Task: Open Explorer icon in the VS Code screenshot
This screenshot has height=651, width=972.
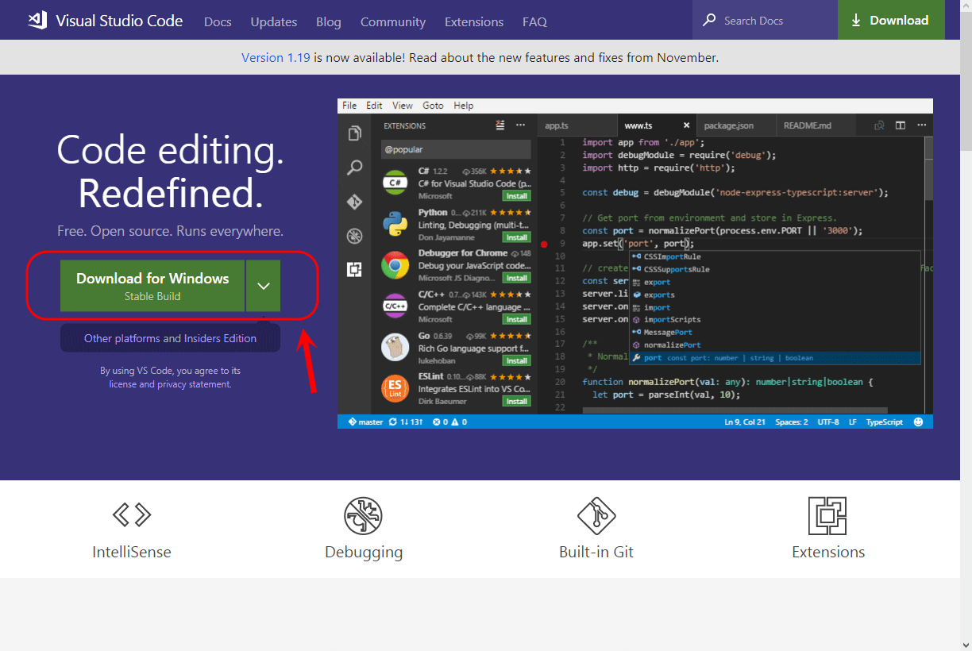Action: point(354,133)
